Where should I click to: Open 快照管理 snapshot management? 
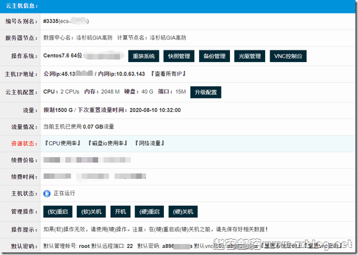(179, 56)
